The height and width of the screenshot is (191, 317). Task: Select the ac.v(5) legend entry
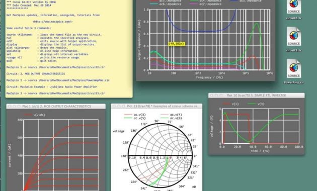[135, 118]
